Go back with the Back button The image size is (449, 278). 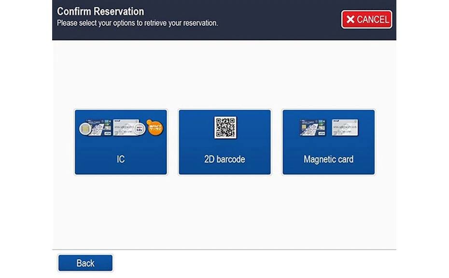pos(85,263)
